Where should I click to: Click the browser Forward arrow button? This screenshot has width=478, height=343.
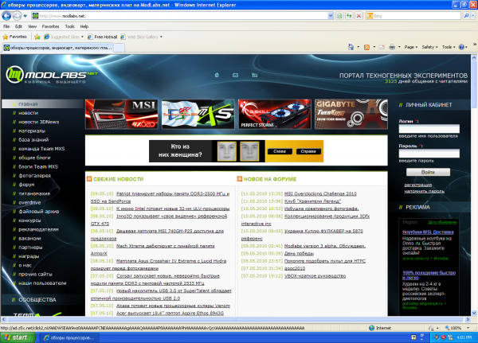pos(17,16)
